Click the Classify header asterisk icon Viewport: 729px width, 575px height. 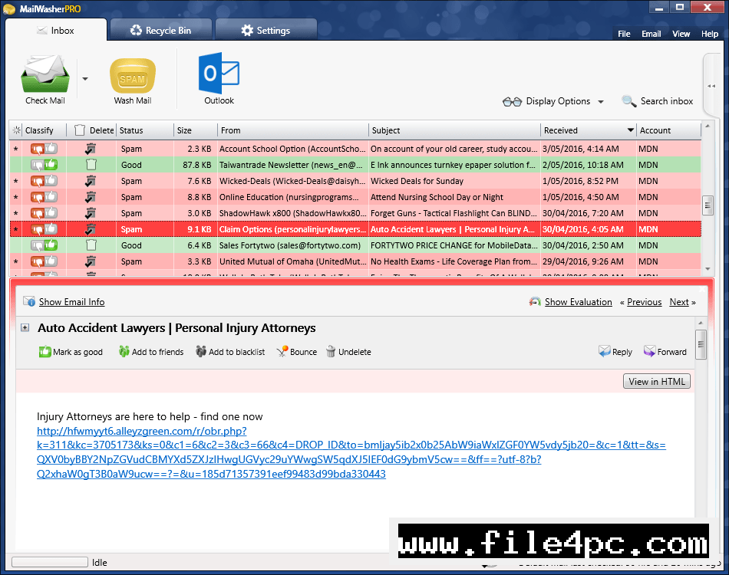pyautogui.click(x=17, y=130)
